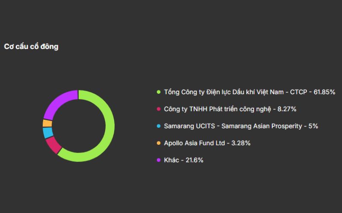Select the small orange donut chart segment
342x213 pixels.
pyautogui.click(x=47, y=123)
